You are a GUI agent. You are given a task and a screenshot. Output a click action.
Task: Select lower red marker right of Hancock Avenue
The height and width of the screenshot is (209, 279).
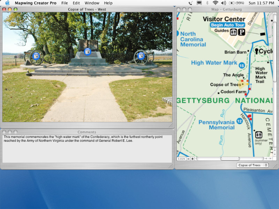click(251, 119)
